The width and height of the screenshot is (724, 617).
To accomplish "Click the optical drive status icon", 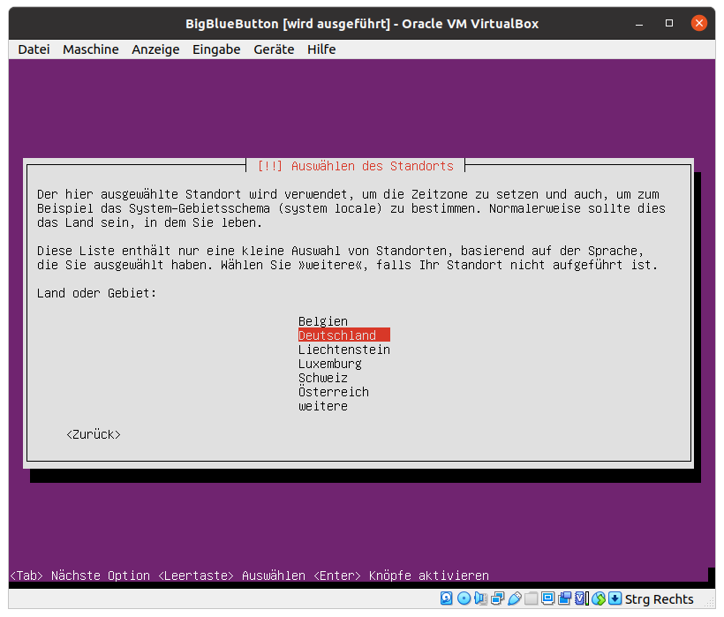I will tap(464, 598).
